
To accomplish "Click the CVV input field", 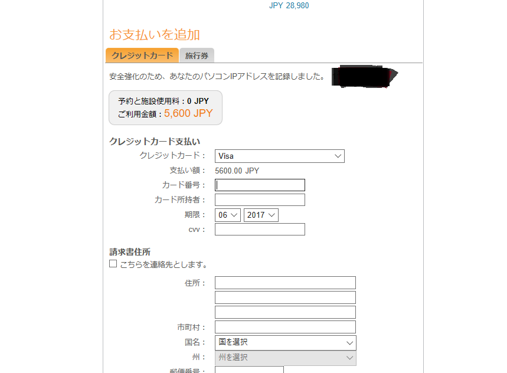I will [x=260, y=229].
